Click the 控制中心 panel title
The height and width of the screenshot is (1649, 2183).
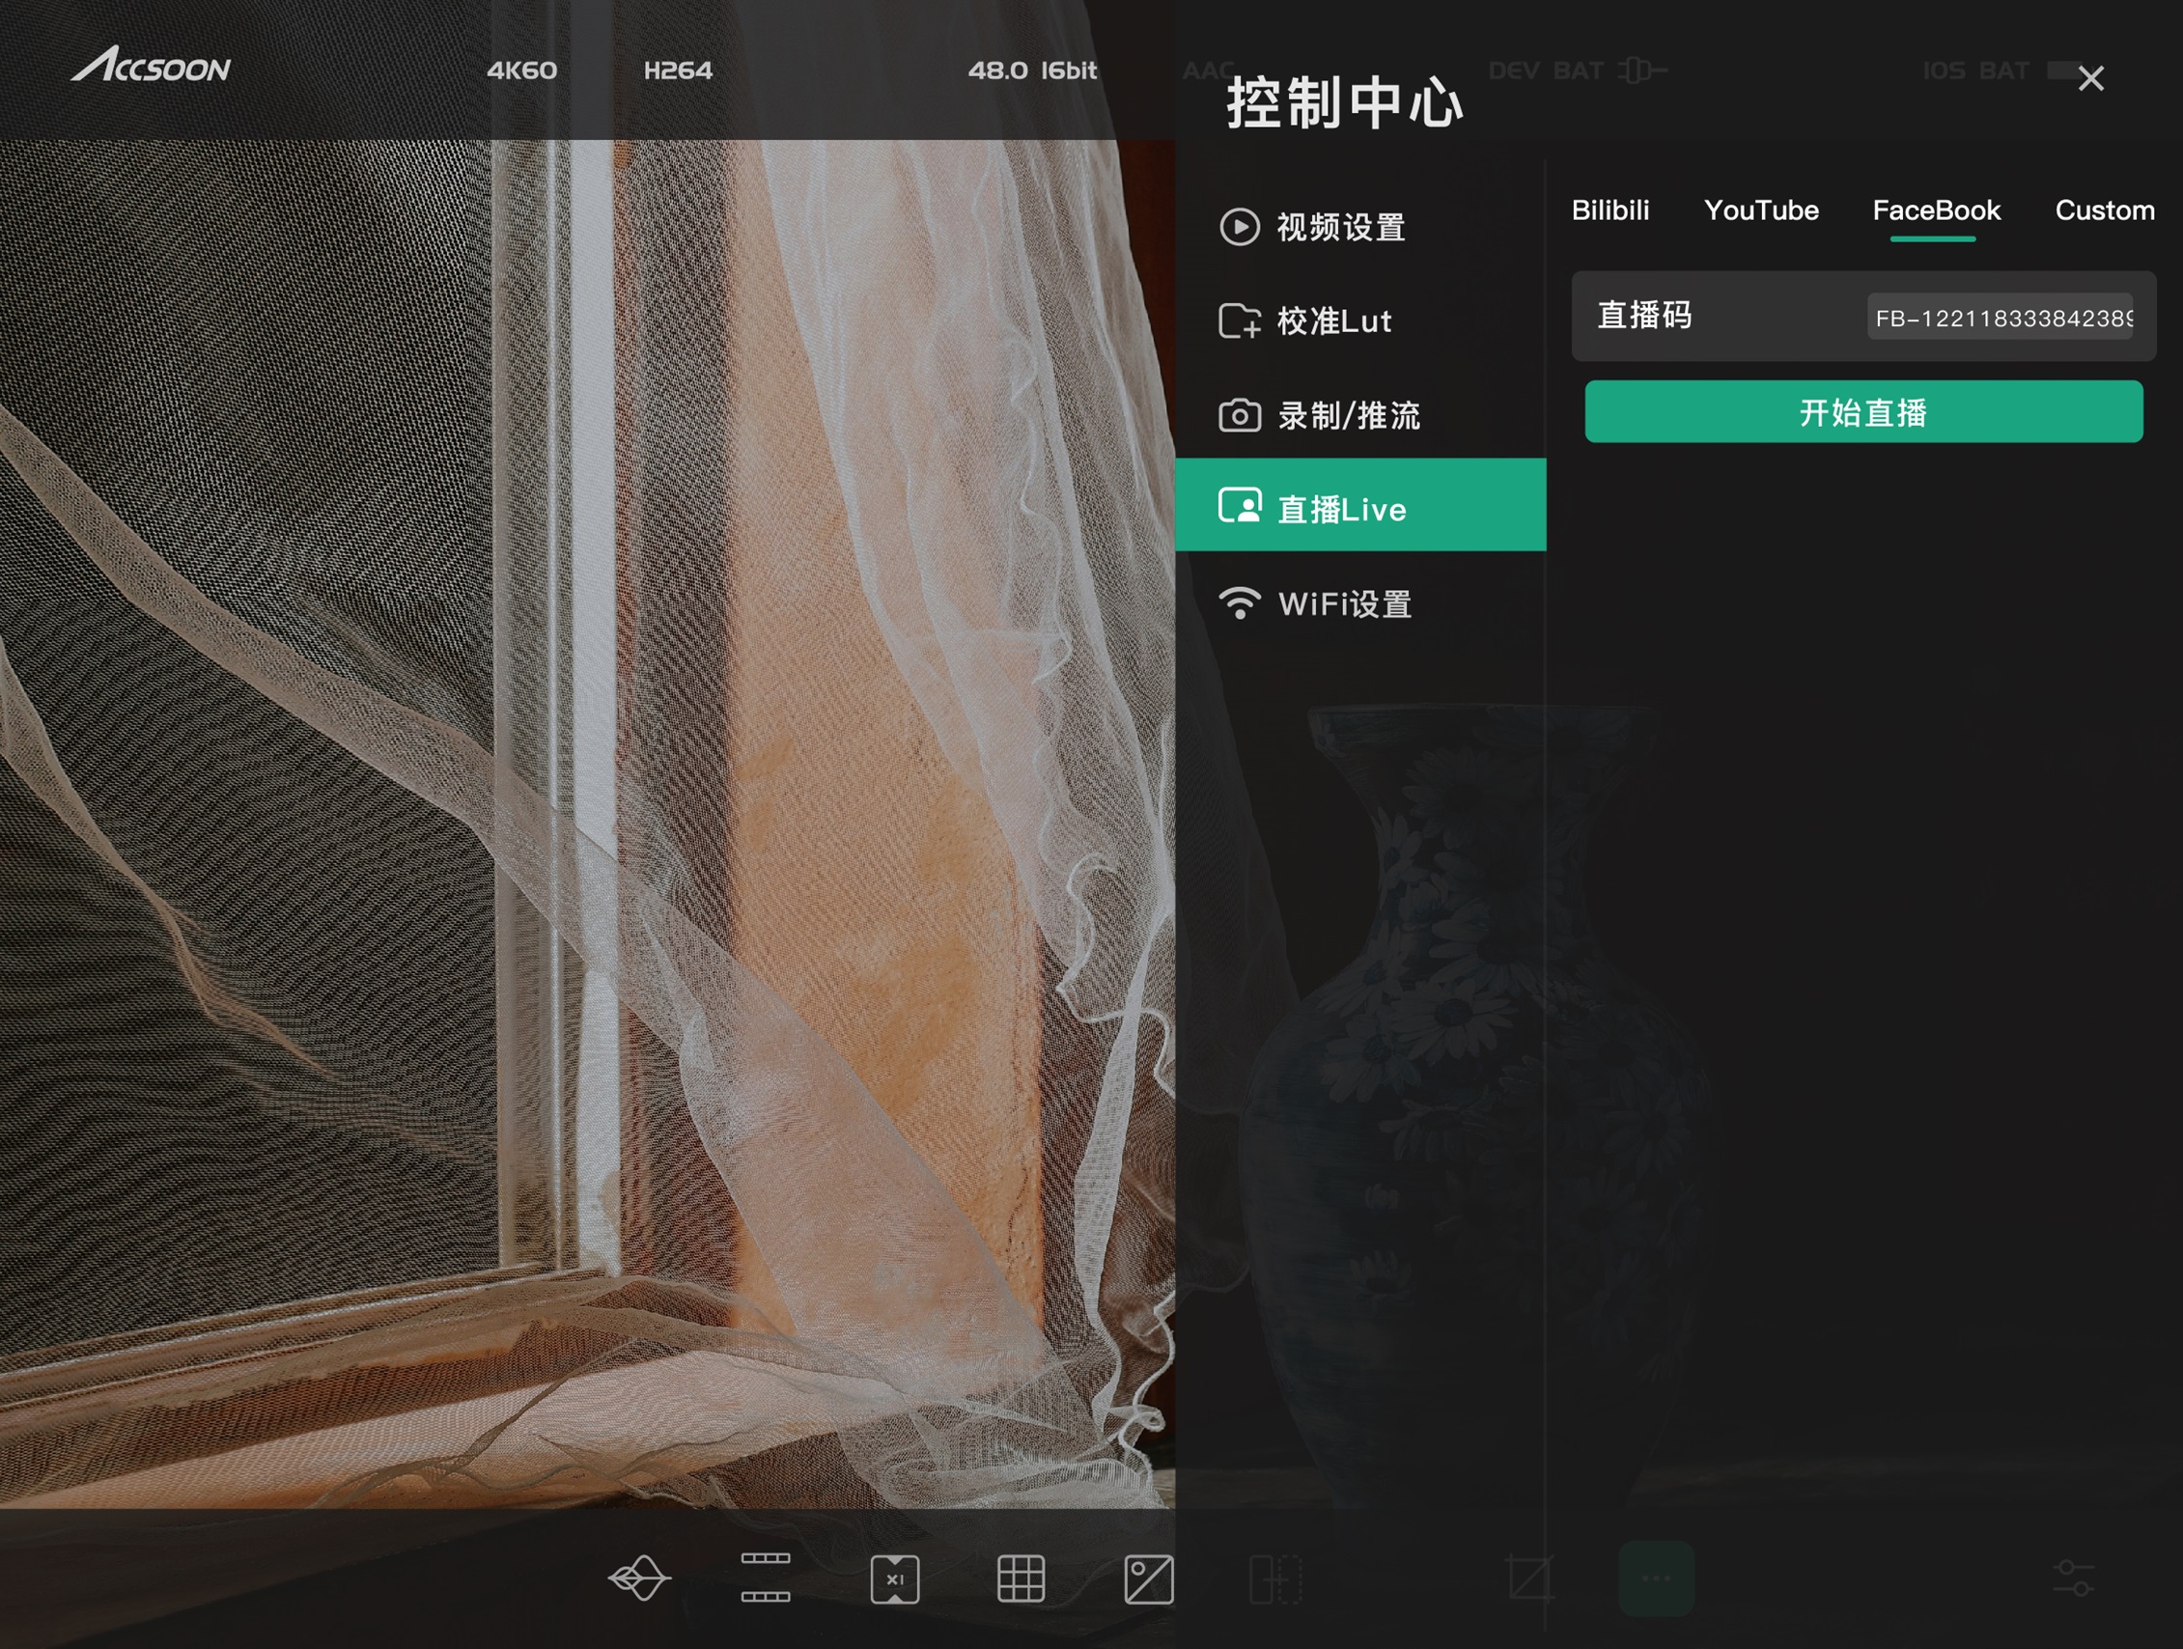click(x=1344, y=102)
